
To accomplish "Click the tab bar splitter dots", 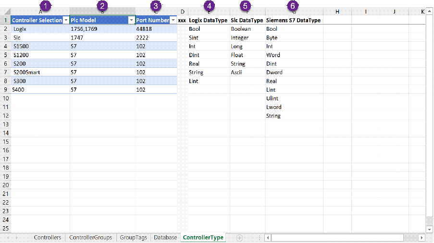I will [x=260, y=238].
